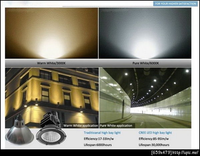
Task: Click the 'Pure White application' caption
Action: pyautogui.click(x=116, y=126)
